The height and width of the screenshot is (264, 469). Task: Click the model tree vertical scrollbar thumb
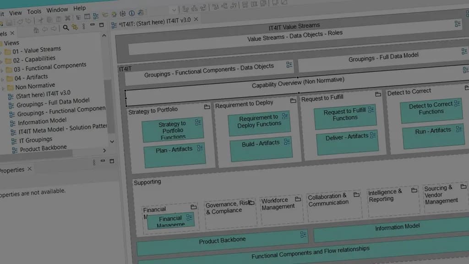point(108,105)
